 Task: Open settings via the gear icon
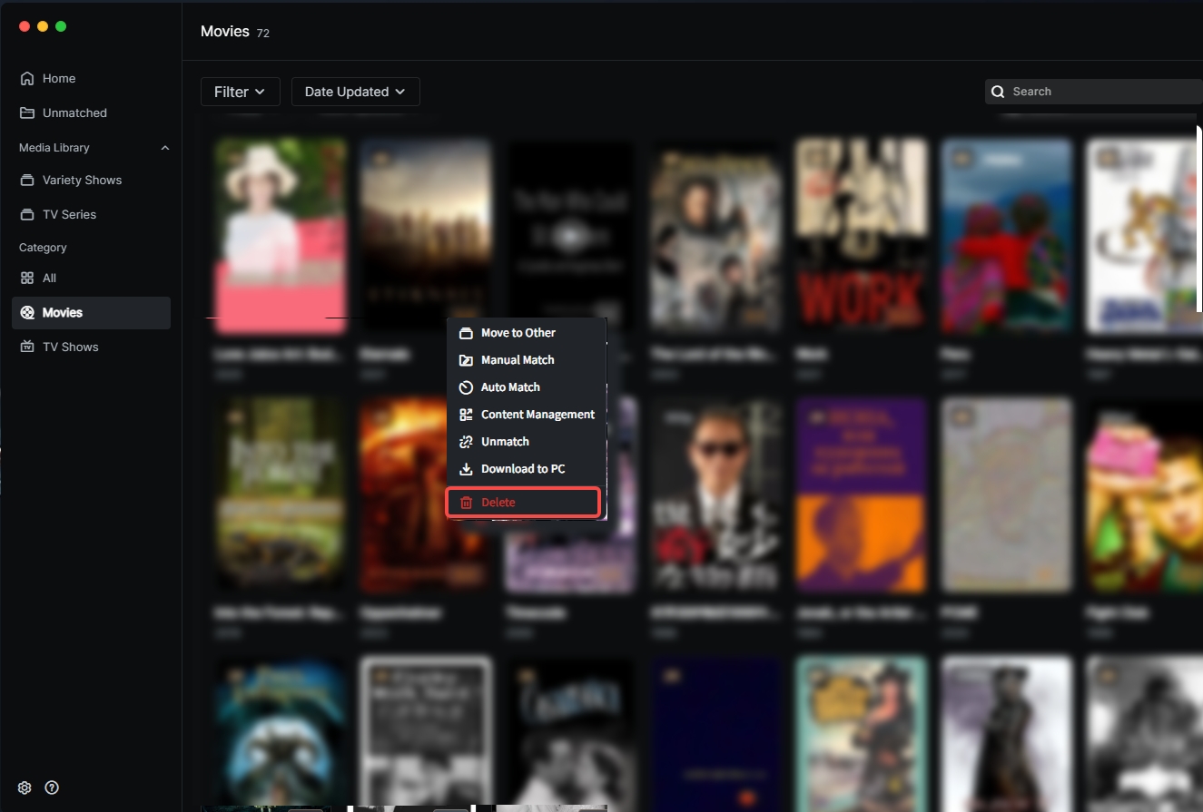pyautogui.click(x=25, y=788)
